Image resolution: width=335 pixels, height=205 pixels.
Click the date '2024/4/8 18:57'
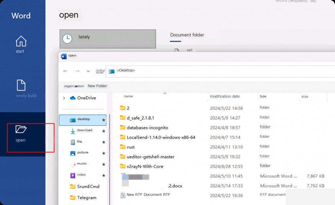point(225,128)
